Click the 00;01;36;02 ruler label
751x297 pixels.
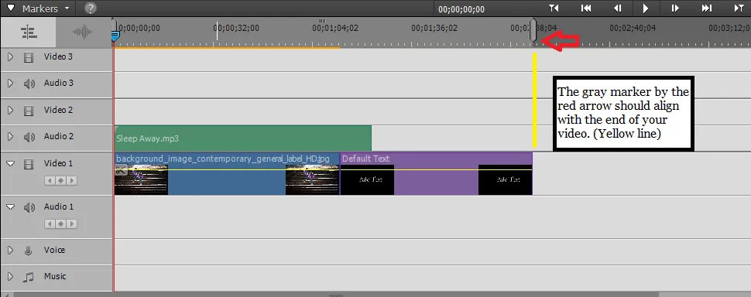coord(434,28)
